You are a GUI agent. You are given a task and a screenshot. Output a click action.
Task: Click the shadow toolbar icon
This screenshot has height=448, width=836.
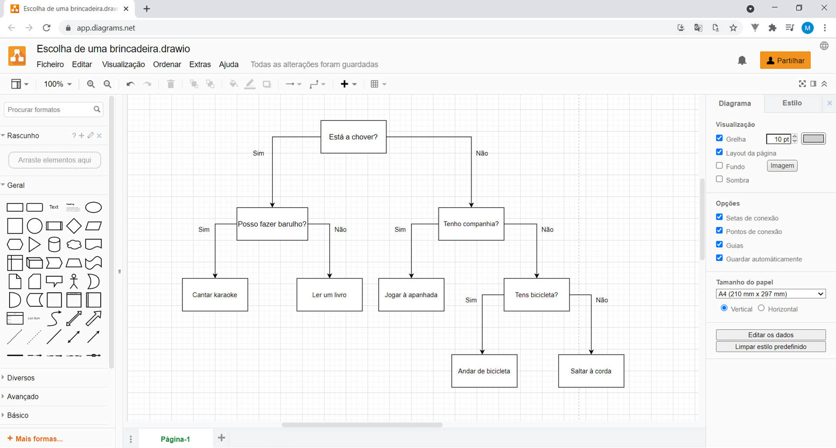click(267, 84)
